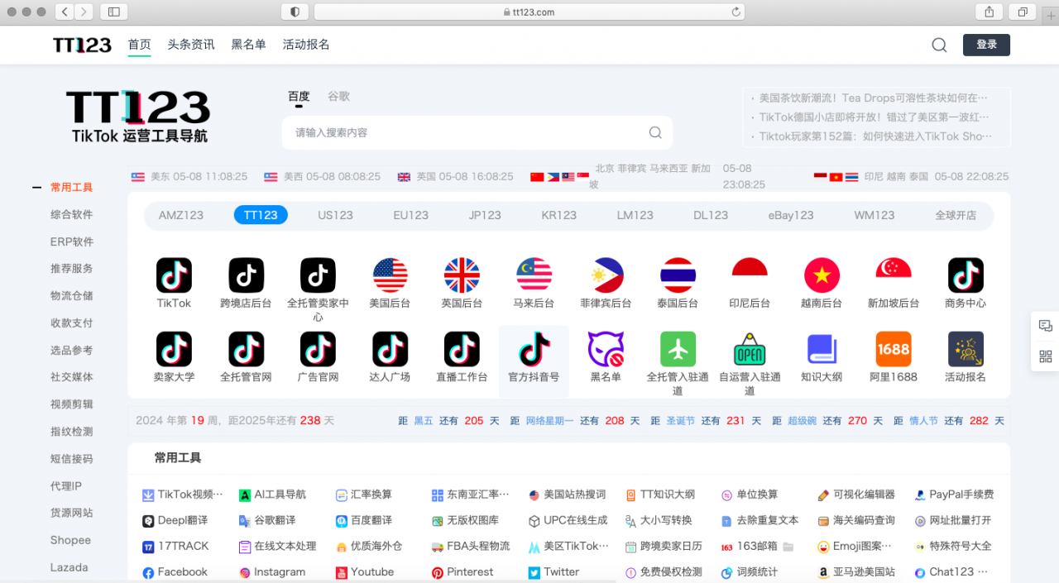
Task: Open the 全托管入驻通道 airplane icon
Action: tap(678, 349)
